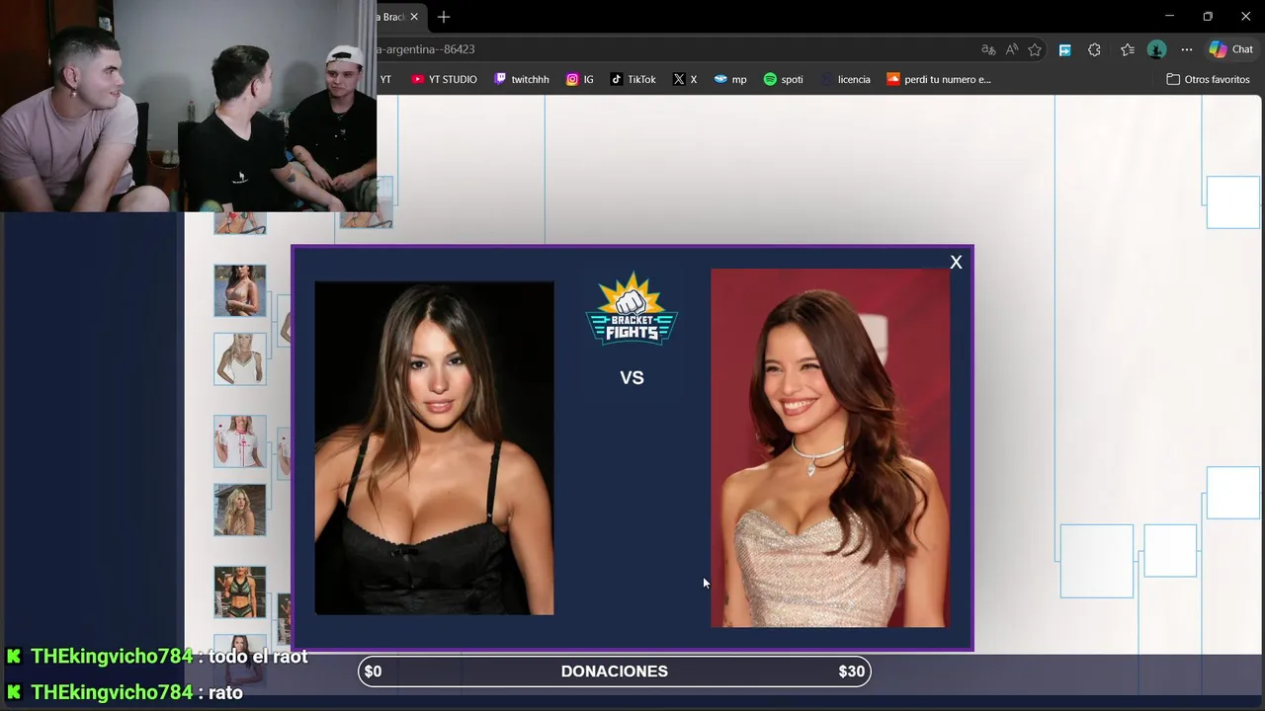The height and width of the screenshot is (711, 1265).
Task: Expand the Otros favoritos folder
Action: click(1208, 79)
